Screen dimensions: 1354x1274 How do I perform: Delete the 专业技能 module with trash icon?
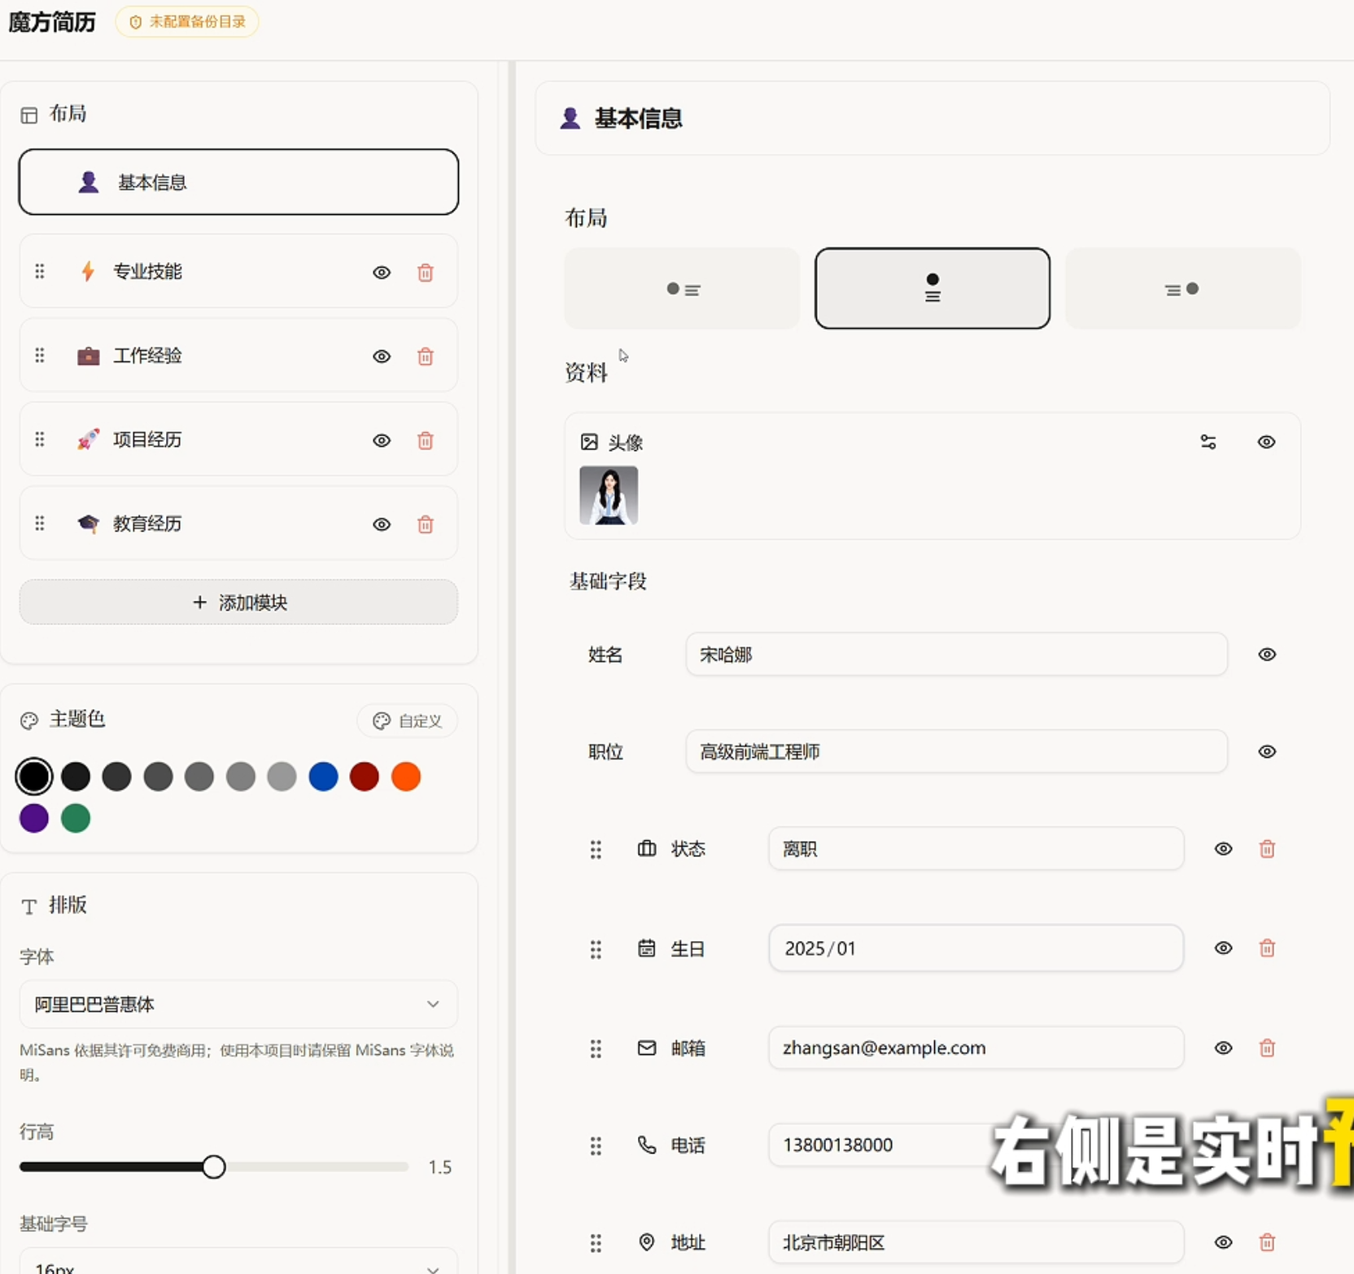(x=425, y=273)
